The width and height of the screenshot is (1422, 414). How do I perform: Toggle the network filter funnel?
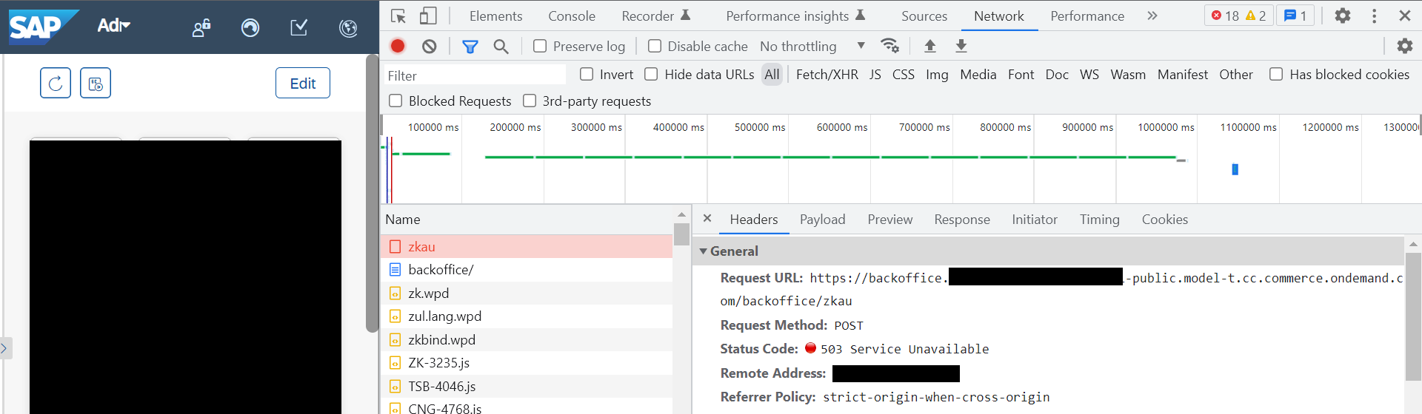click(470, 46)
